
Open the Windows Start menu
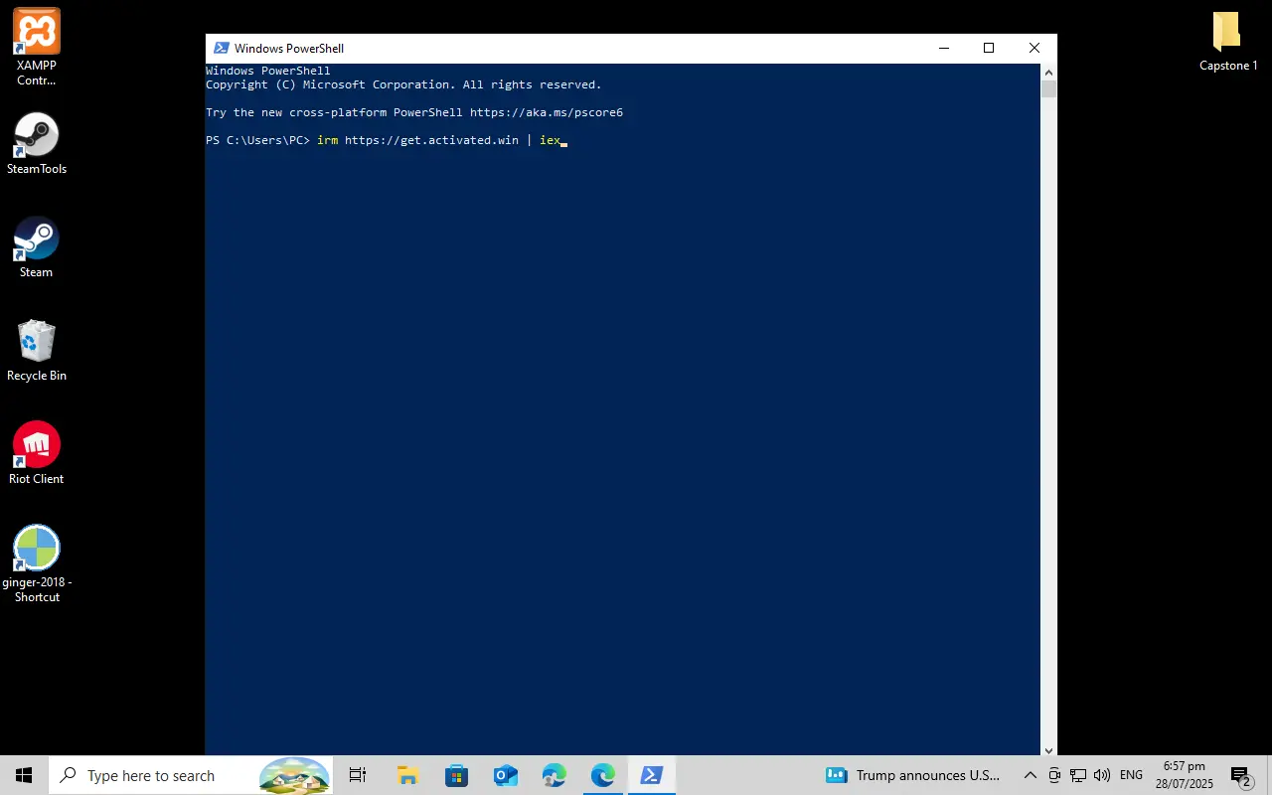(x=24, y=775)
